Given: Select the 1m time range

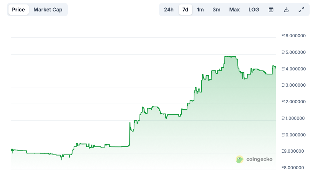Looking at the screenshot, I should [200, 10].
